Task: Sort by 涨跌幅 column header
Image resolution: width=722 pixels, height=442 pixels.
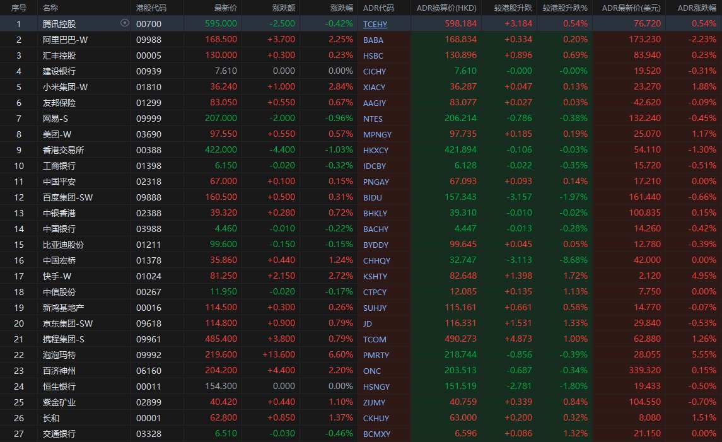Action: click(342, 8)
